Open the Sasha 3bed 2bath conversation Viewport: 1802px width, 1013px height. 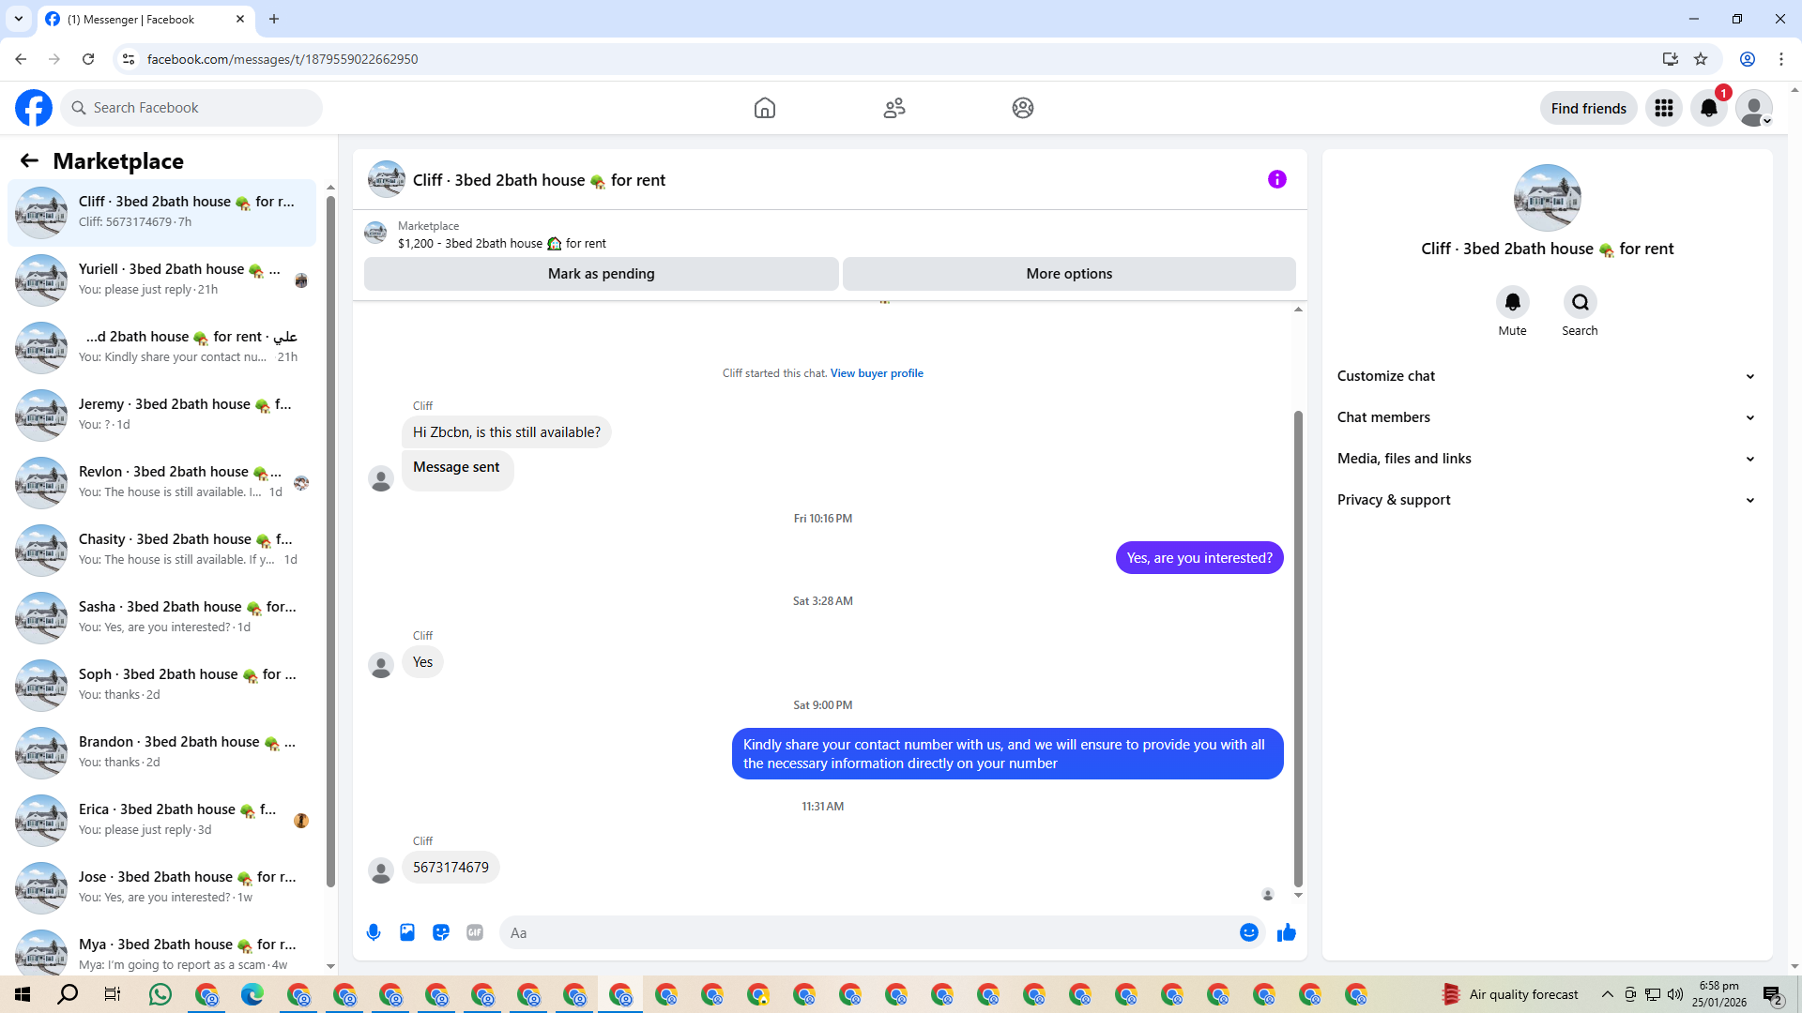162,617
